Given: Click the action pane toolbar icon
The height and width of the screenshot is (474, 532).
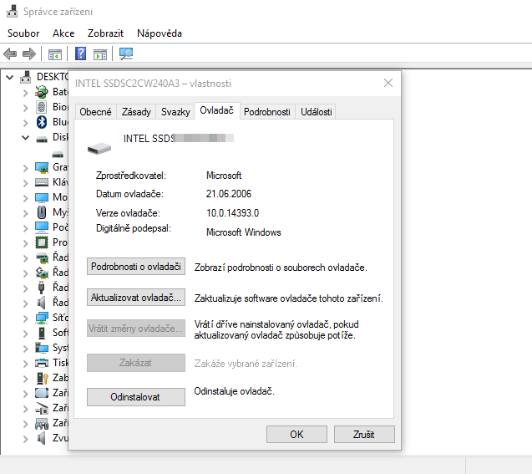Looking at the screenshot, I should [100, 54].
